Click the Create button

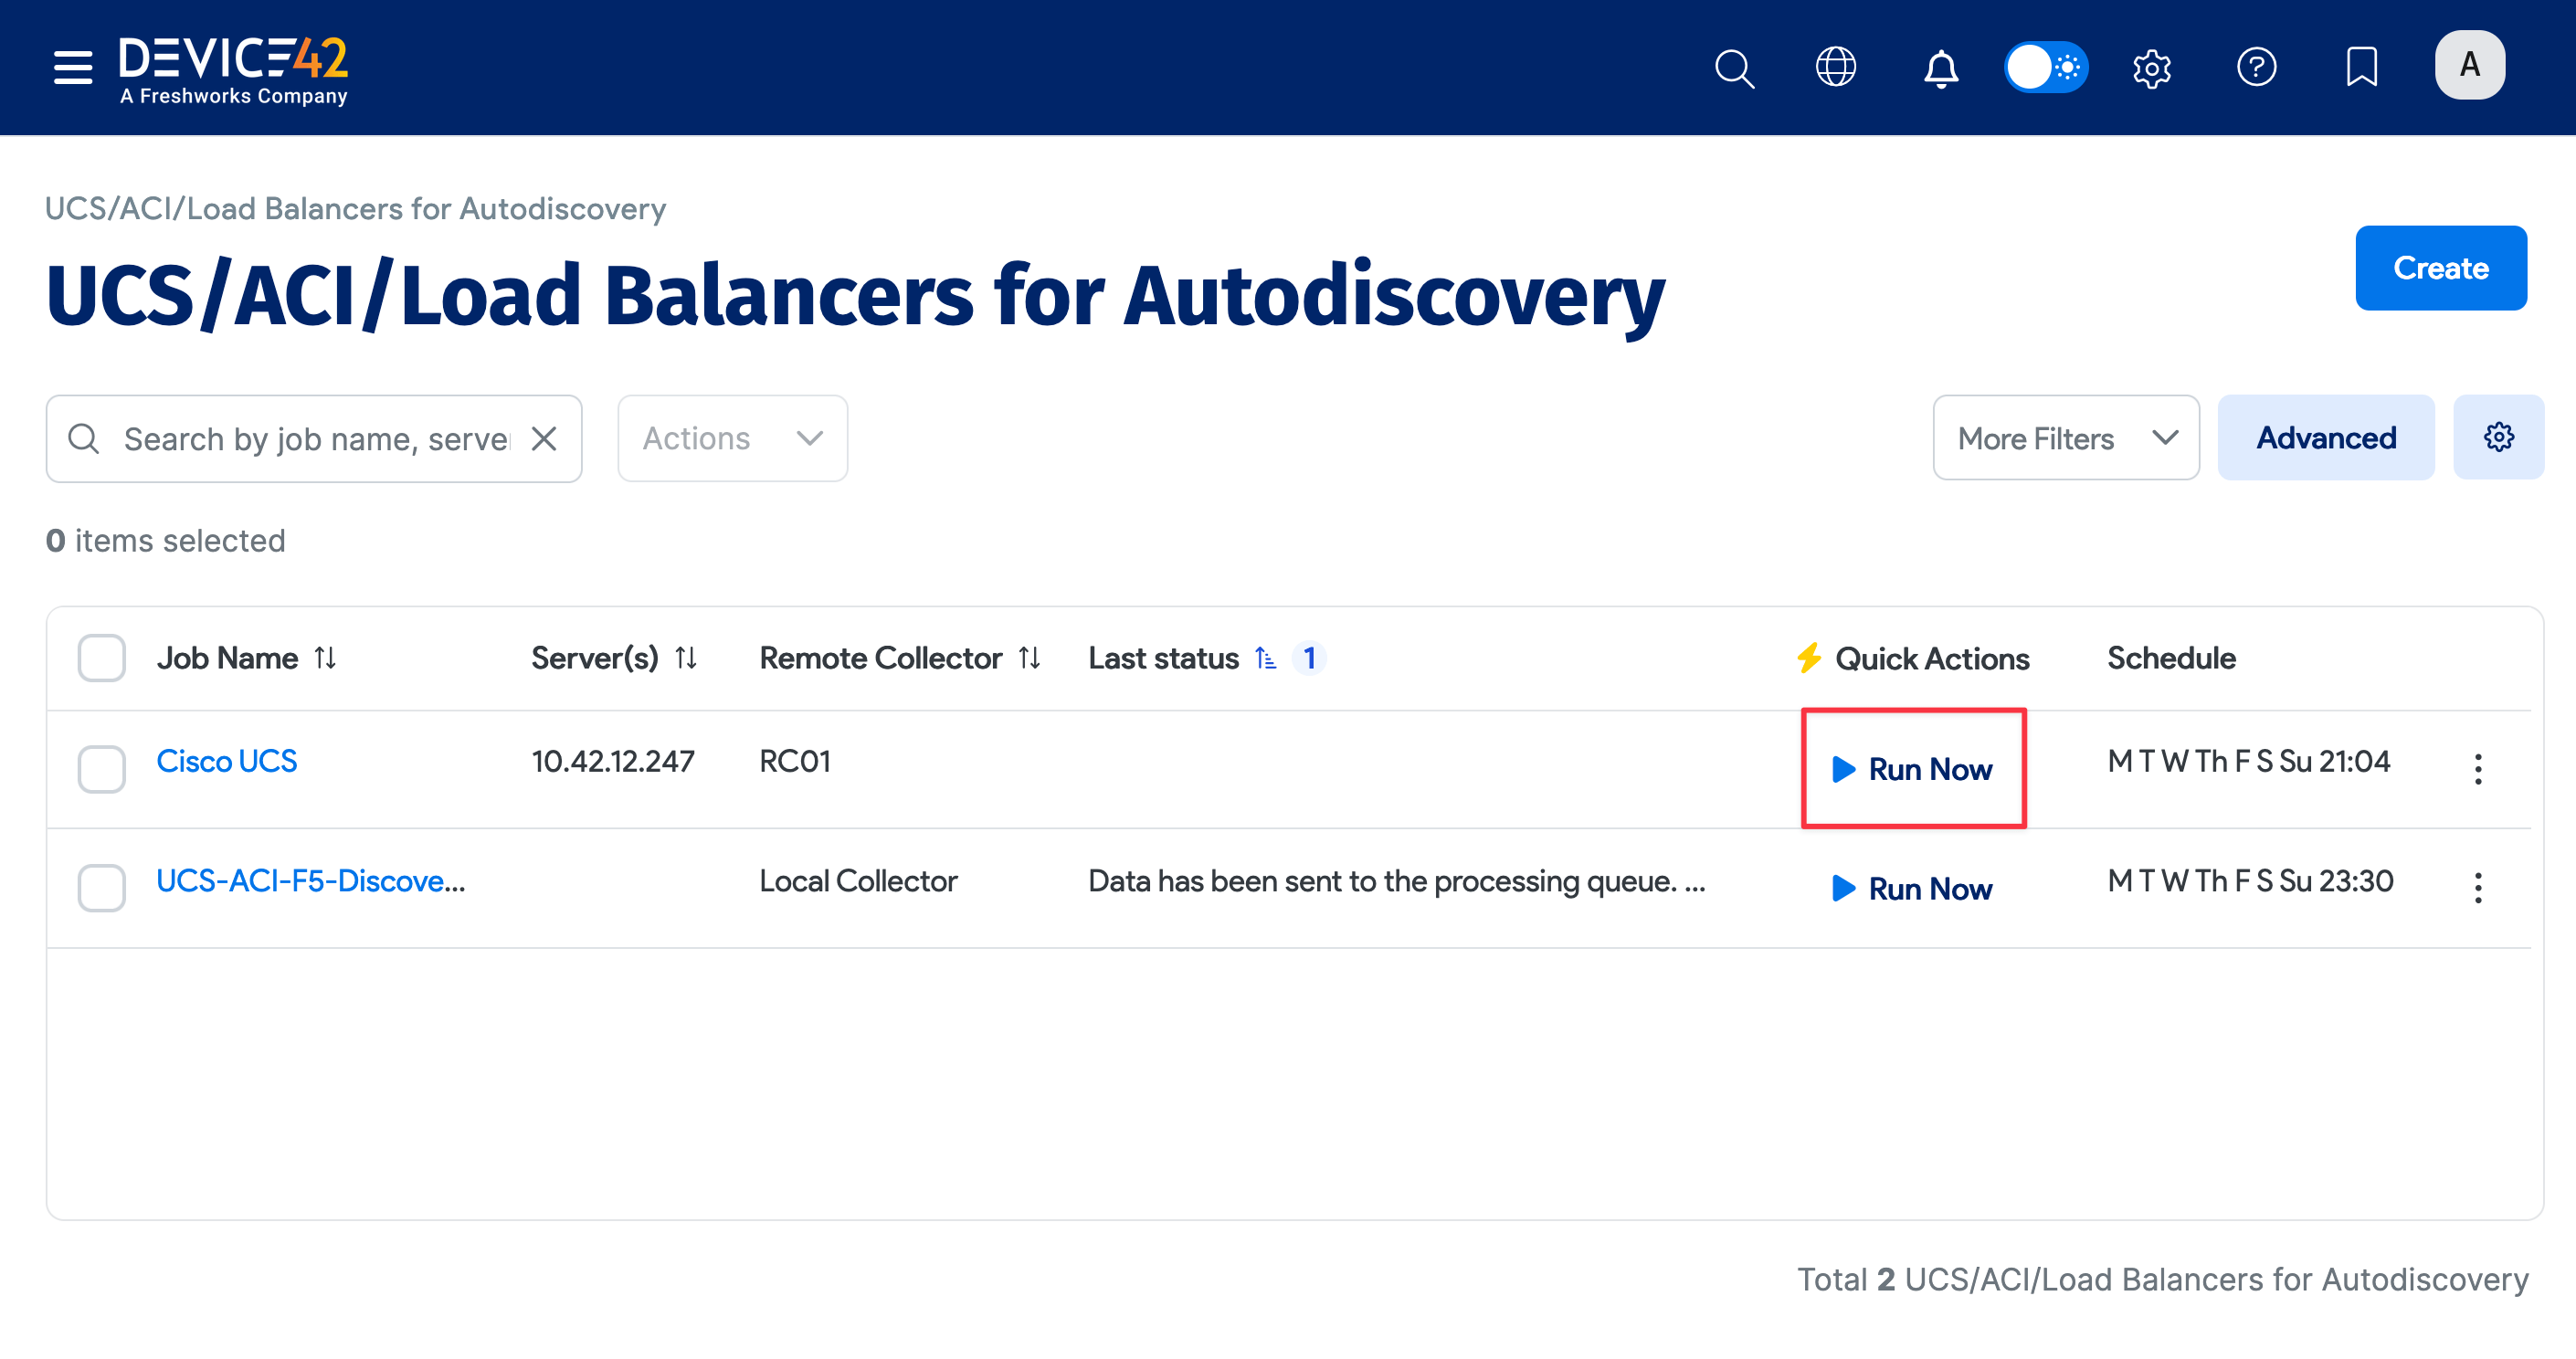coord(2441,268)
